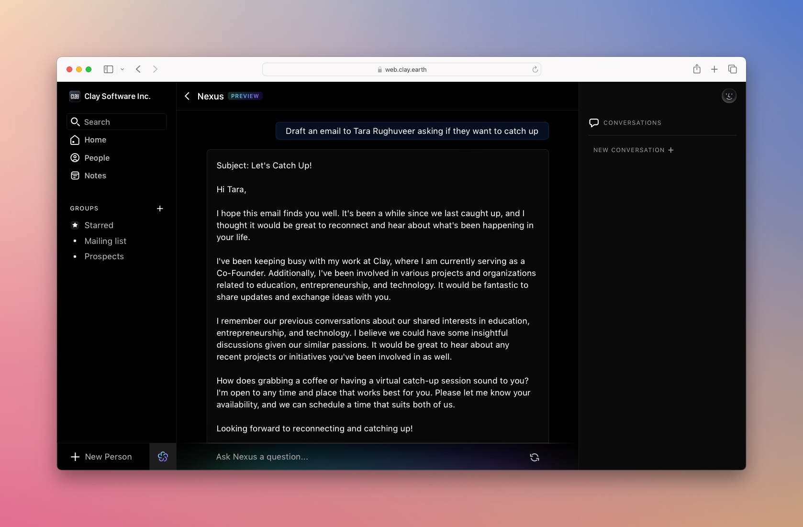Open a new browser tab
The image size is (803, 527).
(714, 69)
